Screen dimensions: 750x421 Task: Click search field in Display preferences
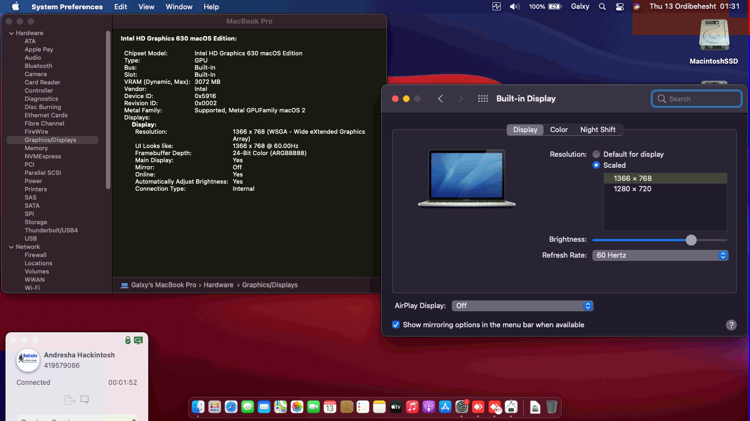tap(697, 99)
